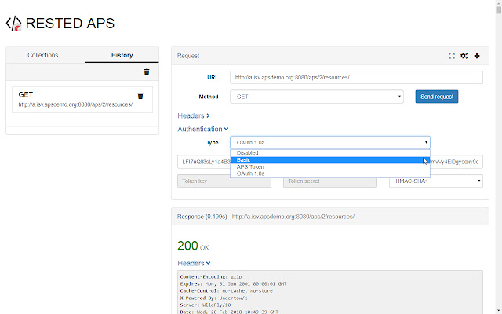Image resolution: width=502 pixels, height=314 pixels.
Task: Switch to the Collections tab
Action: coord(43,55)
